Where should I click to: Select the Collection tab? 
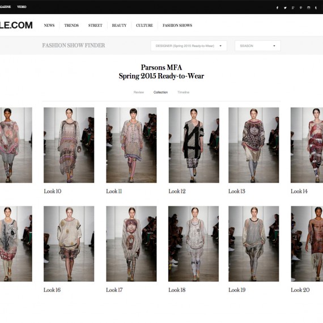pos(160,92)
